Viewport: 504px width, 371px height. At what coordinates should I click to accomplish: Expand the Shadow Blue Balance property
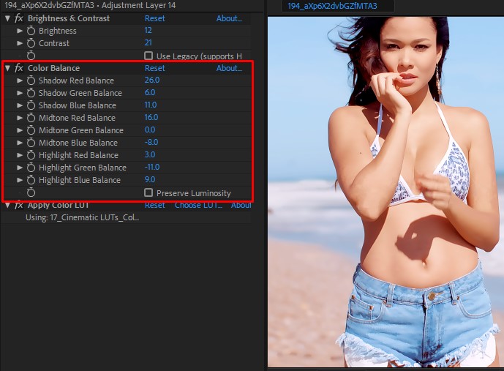coord(20,105)
